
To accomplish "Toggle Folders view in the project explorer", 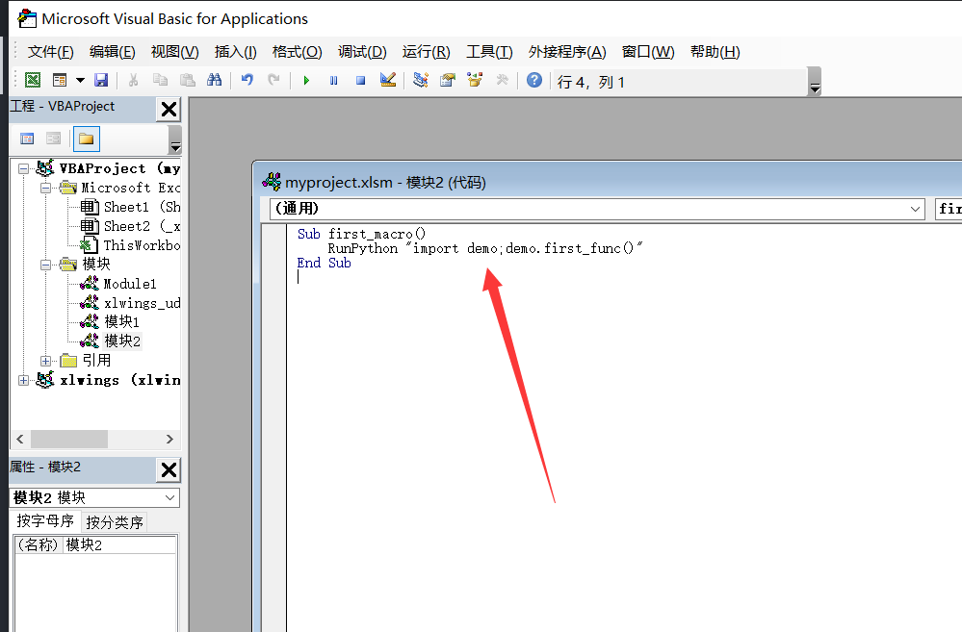I will click(85, 139).
